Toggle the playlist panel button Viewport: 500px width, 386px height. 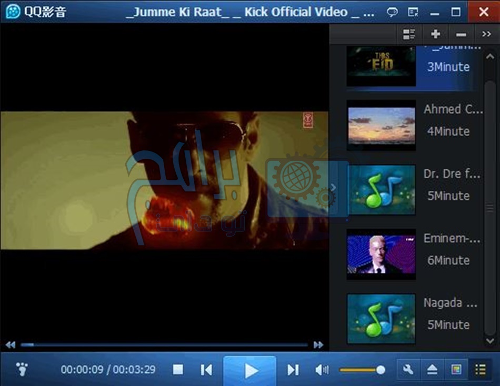480,370
